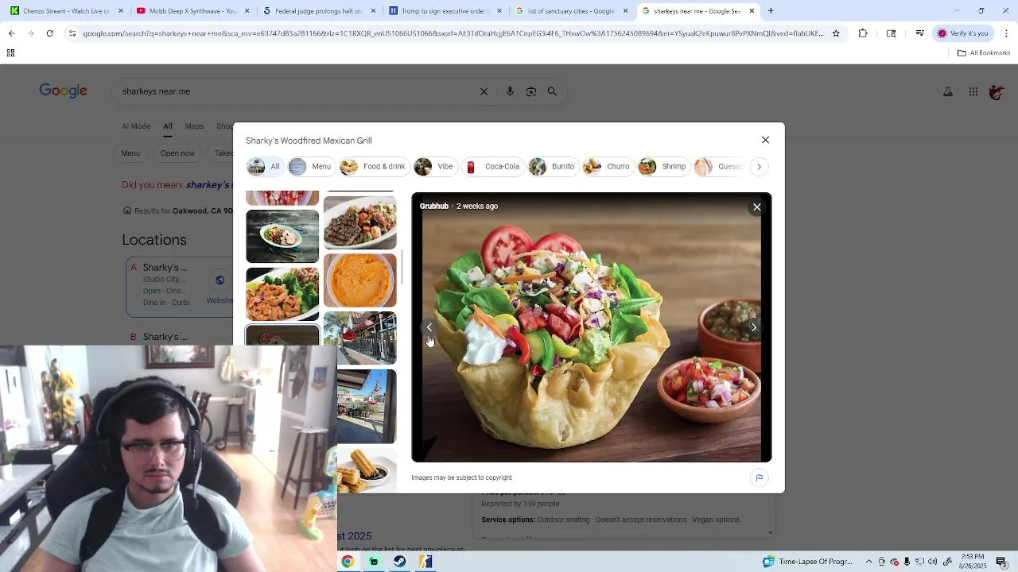Show hidden system tray icons
Screen dimensions: 1018x572
(868, 562)
